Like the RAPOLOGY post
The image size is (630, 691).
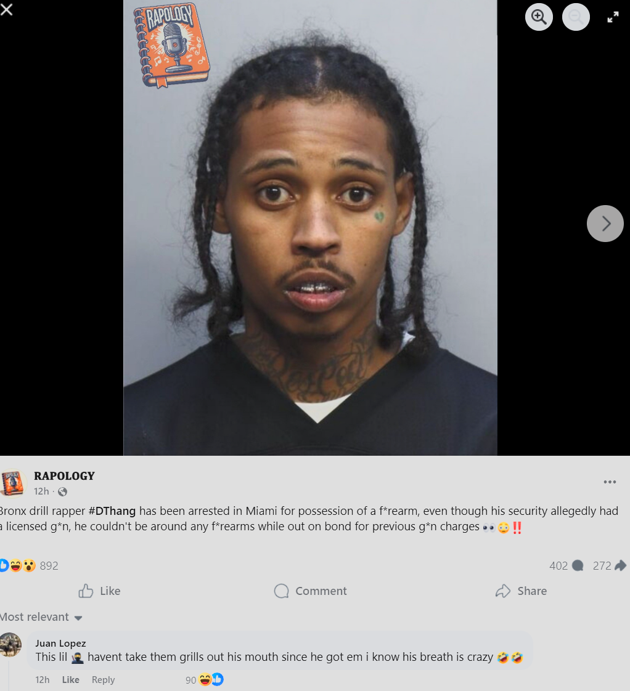[100, 591]
